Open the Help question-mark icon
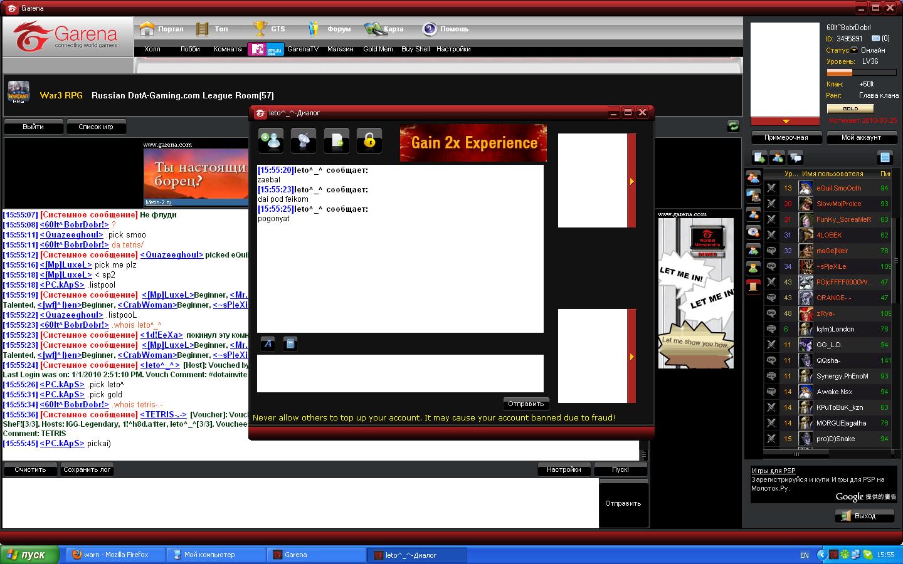 click(x=430, y=29)
